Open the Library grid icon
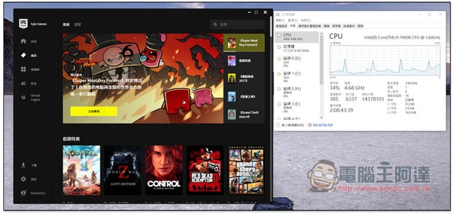The image size is (454, 213). pyautogui.click(x=23, y=69)
